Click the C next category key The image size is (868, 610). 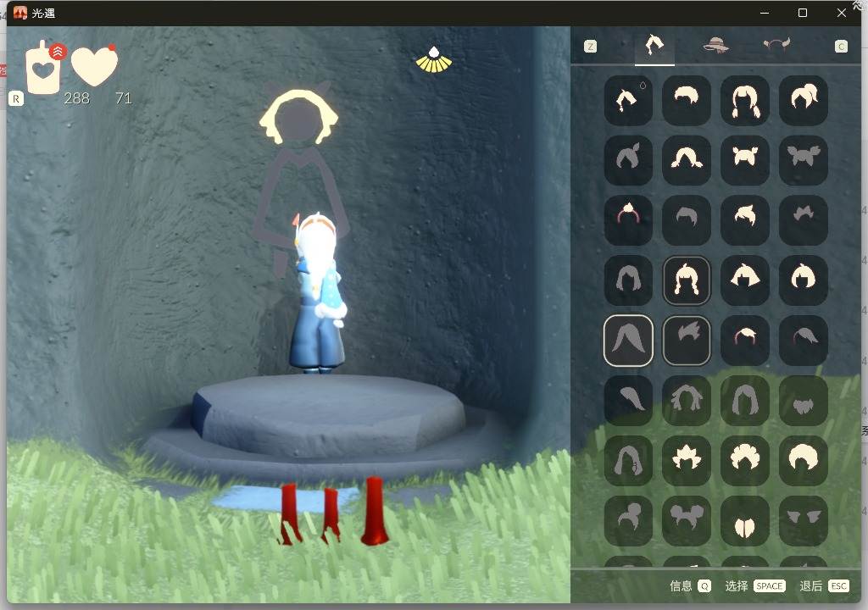coord(841,46)
